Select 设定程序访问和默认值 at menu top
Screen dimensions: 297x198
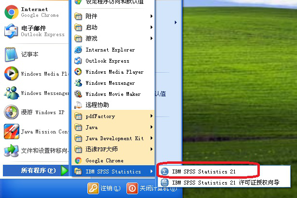(114, 2)
